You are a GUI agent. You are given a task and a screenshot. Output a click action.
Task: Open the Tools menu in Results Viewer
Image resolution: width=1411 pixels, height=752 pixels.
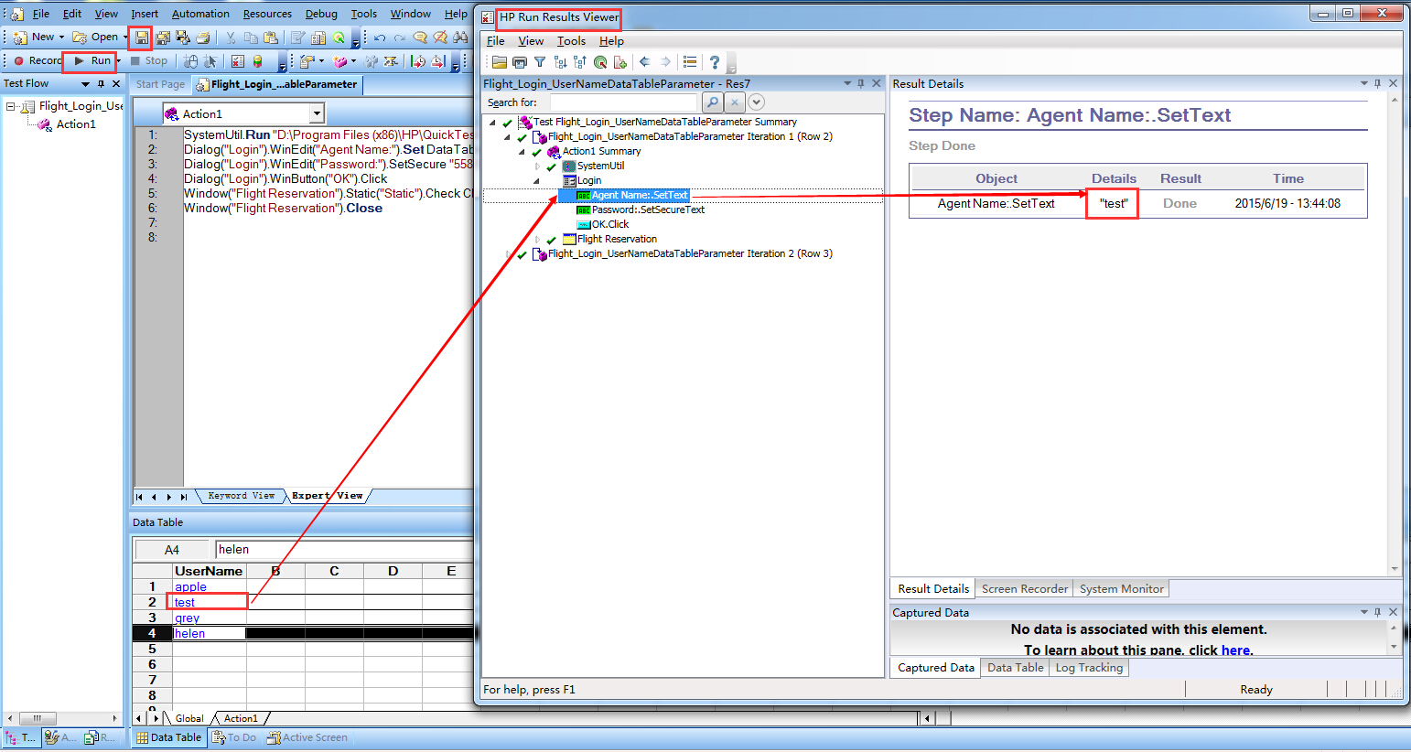pyautogui.click(x=571, y=41)
